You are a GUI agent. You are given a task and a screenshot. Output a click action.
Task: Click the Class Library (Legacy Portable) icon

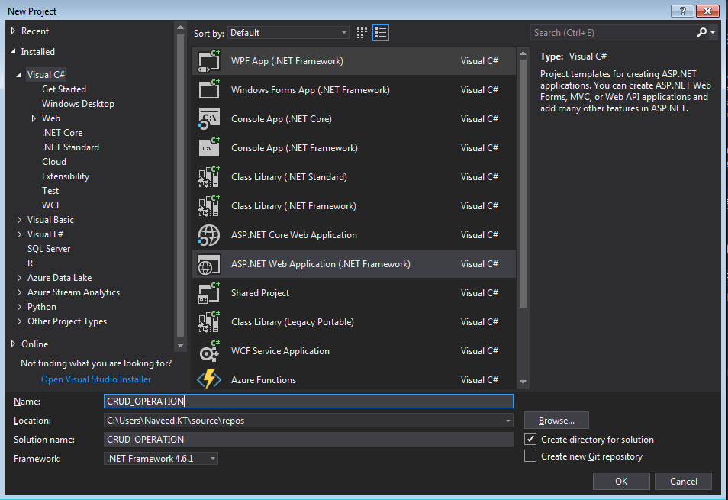pyautogui.click(x=209, y=321)
